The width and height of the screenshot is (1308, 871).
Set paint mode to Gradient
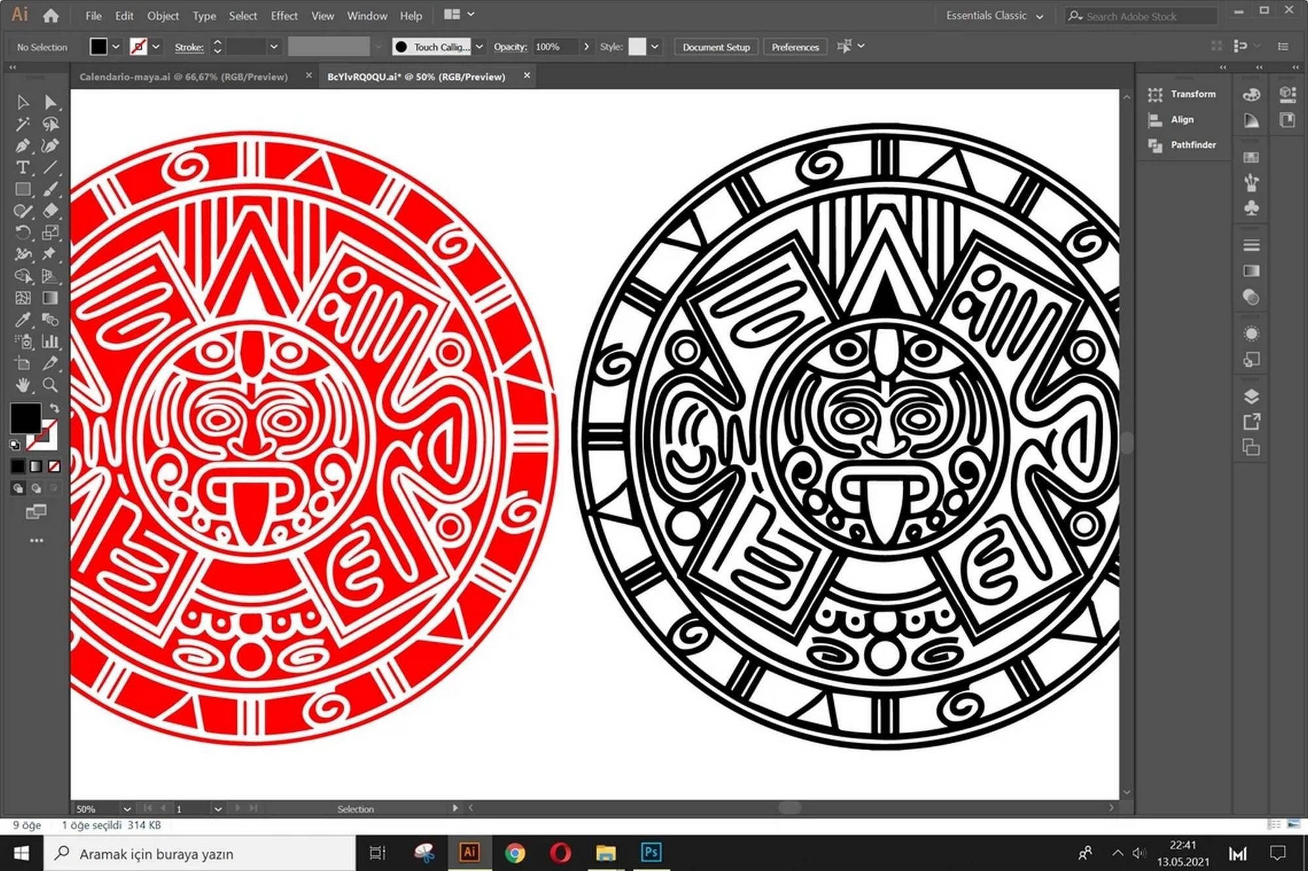[x=36, y=466]
